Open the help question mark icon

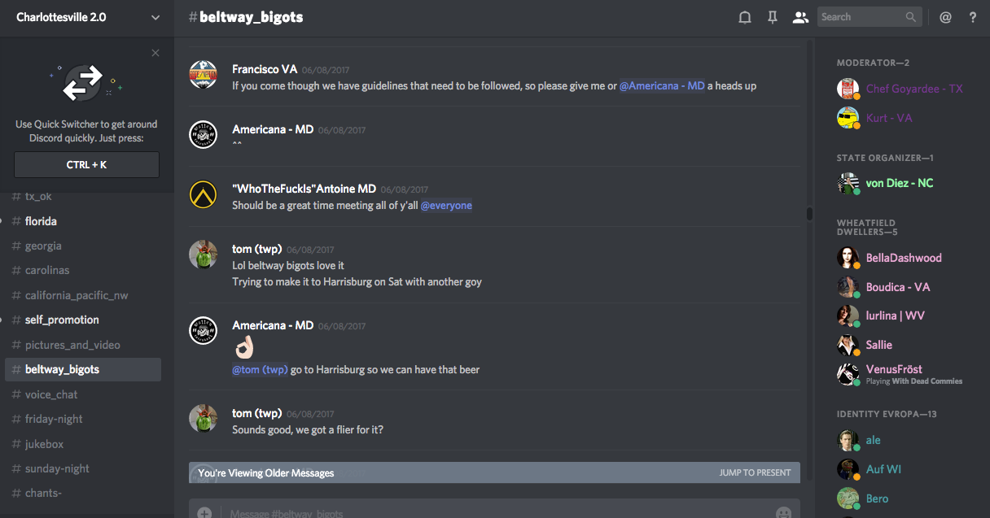click(973, 17)
